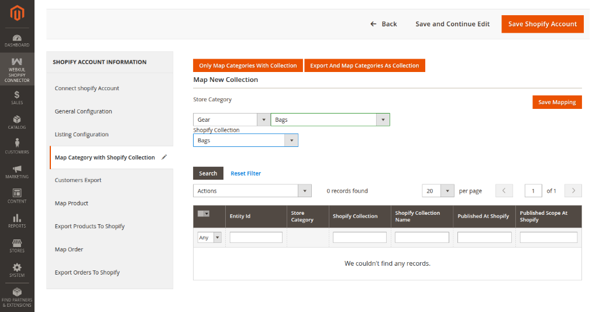This screenshot has width=599, height=312.
Task: Click the page number input field
Action: click(x=533, y=191)
